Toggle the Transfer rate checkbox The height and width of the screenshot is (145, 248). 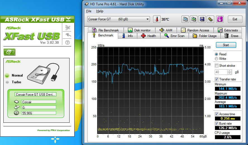[216, 79]
